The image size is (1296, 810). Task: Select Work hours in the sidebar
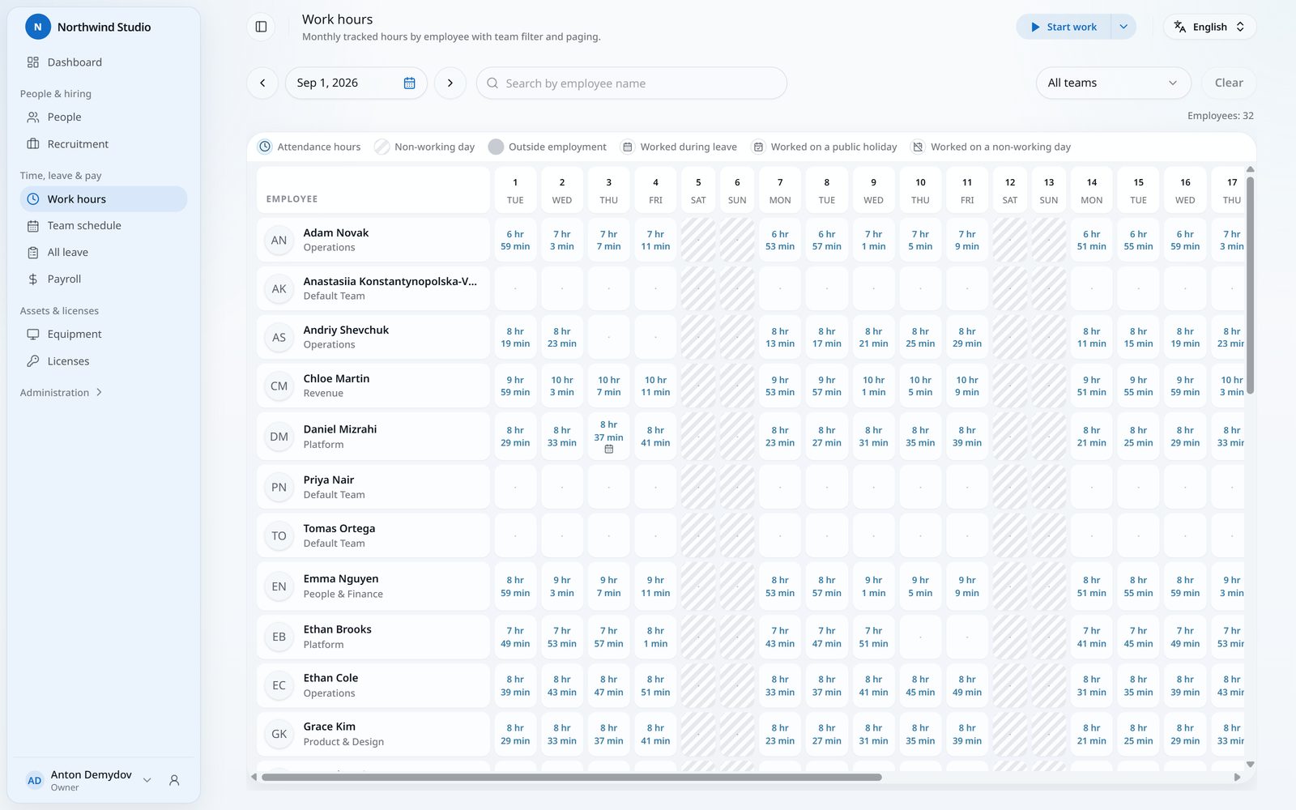104,199
